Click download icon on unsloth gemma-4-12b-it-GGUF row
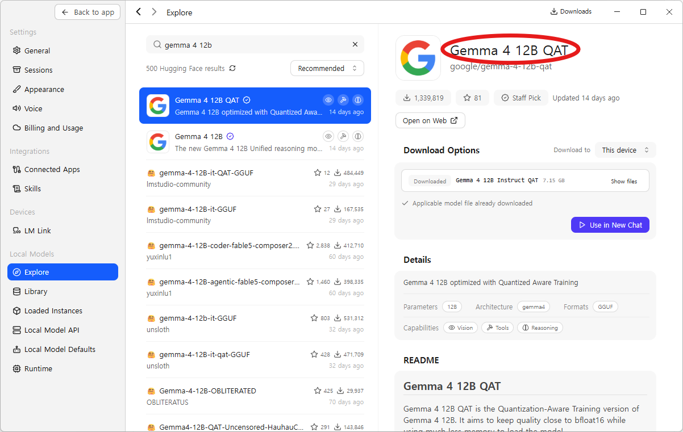The image size is (683, 432). coord(339,318)
